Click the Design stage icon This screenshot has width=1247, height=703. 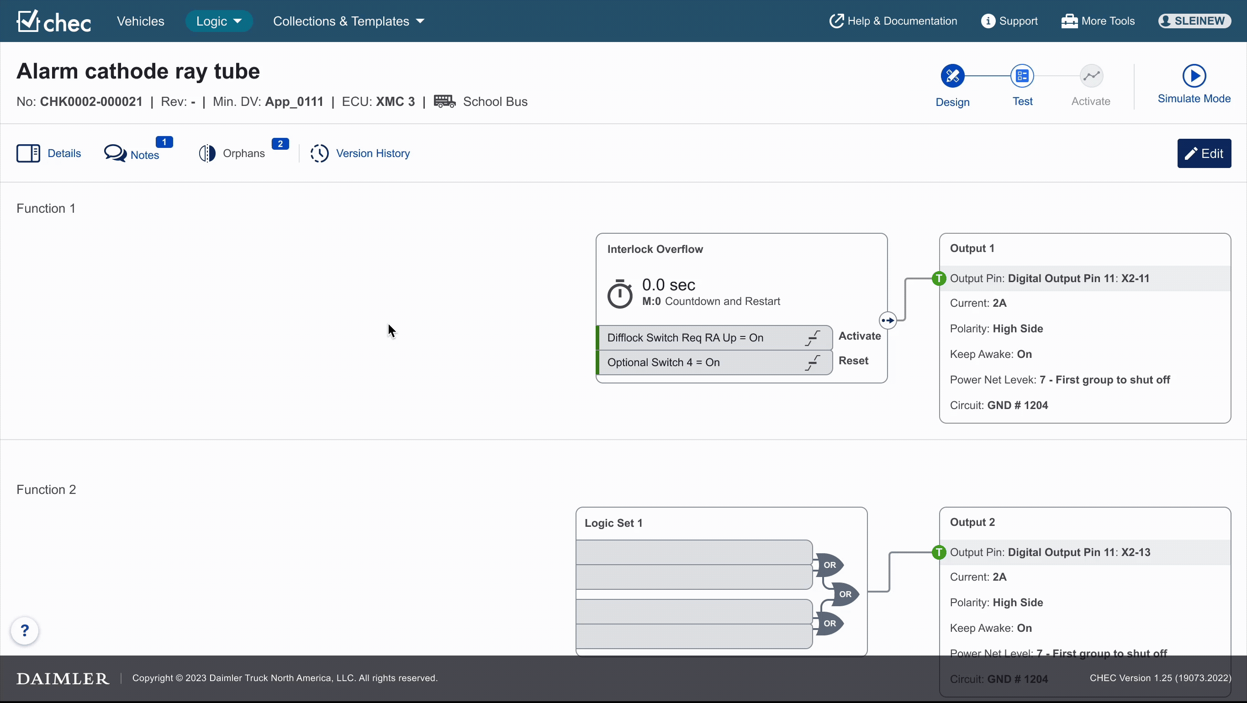(952, 76)
